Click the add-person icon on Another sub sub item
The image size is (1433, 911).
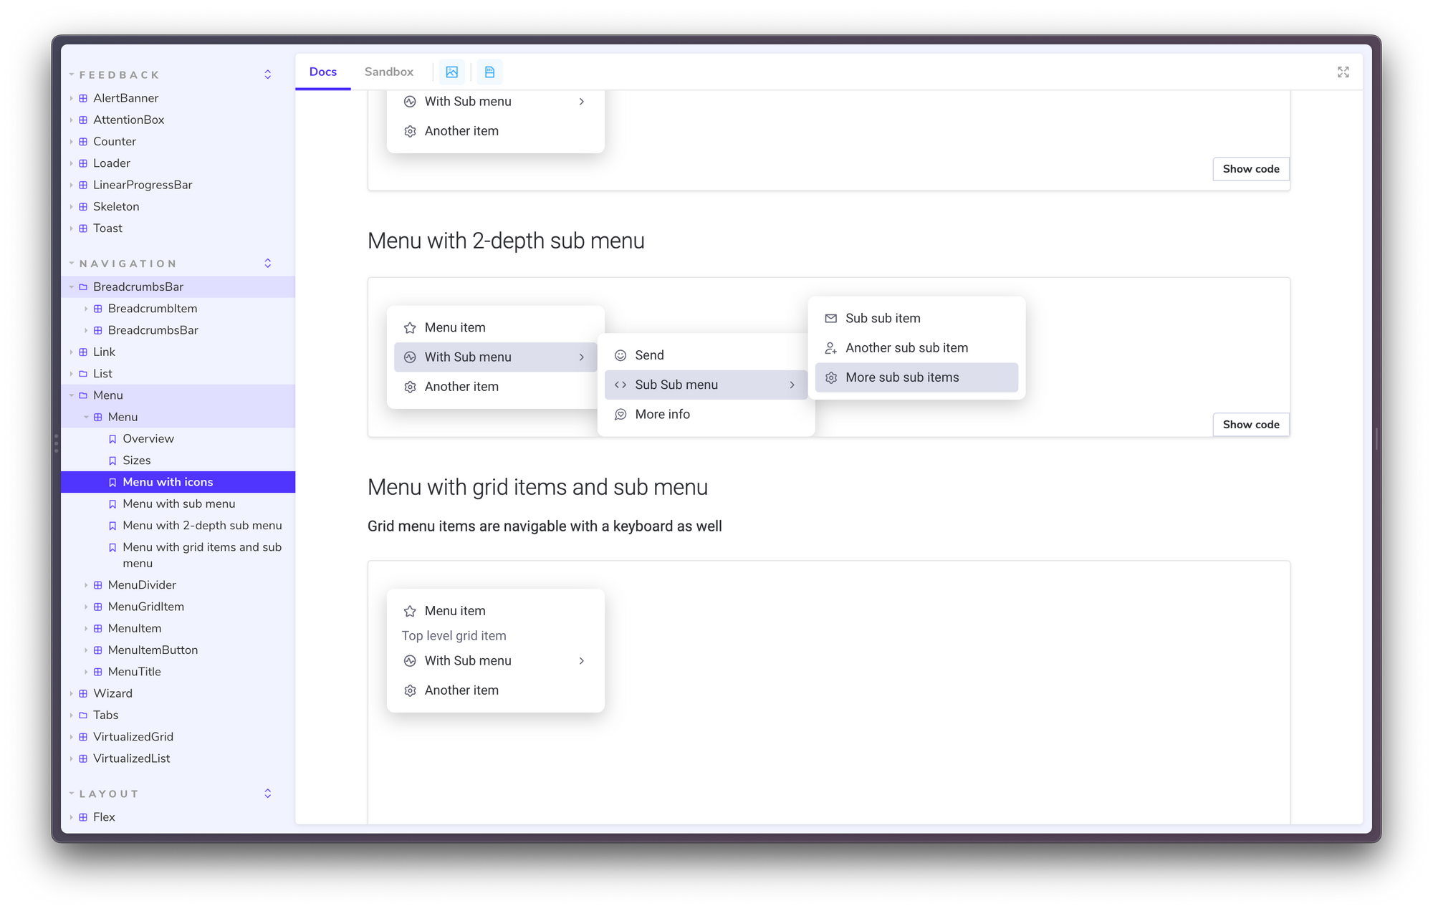[x=830, y=348]
